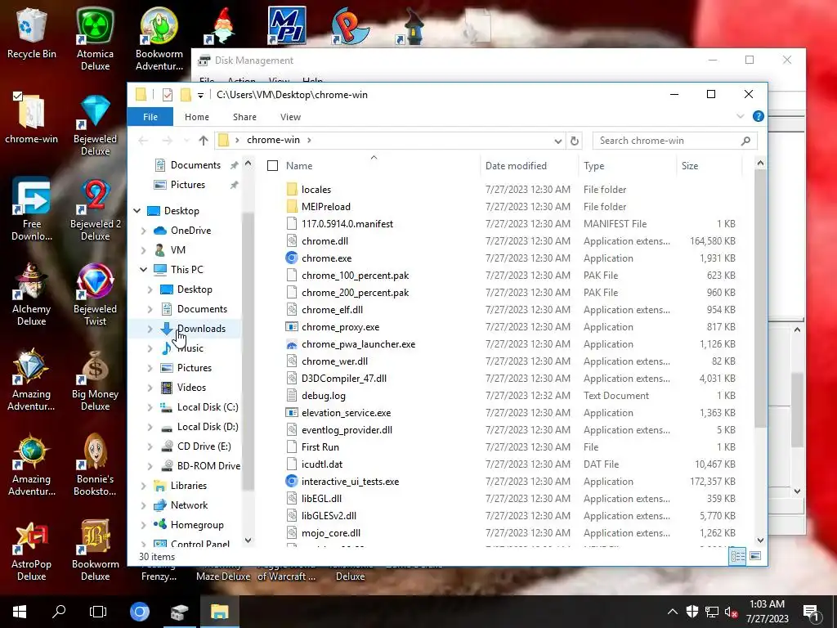Select the Free Download Manager desktop icon
Image resolution: width=837 pixels, height=628 pixels.
click(32, 209)
